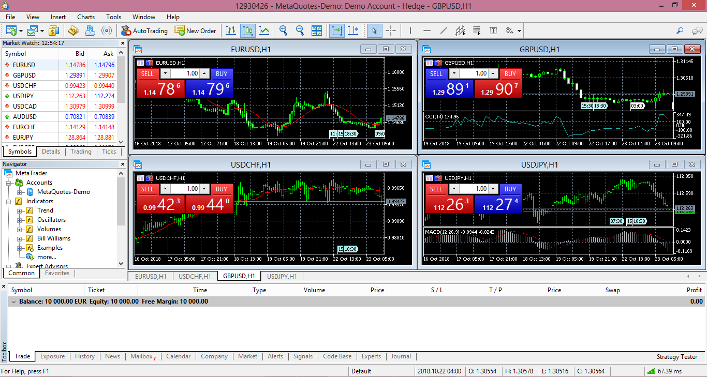707x377 pixels.
Task: Insert a Fibonacci retracement
Action: coord(476,31)
